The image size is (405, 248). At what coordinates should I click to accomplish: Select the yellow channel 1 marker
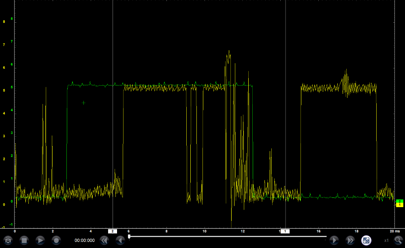pyautogui.click(x=399, y=205)
